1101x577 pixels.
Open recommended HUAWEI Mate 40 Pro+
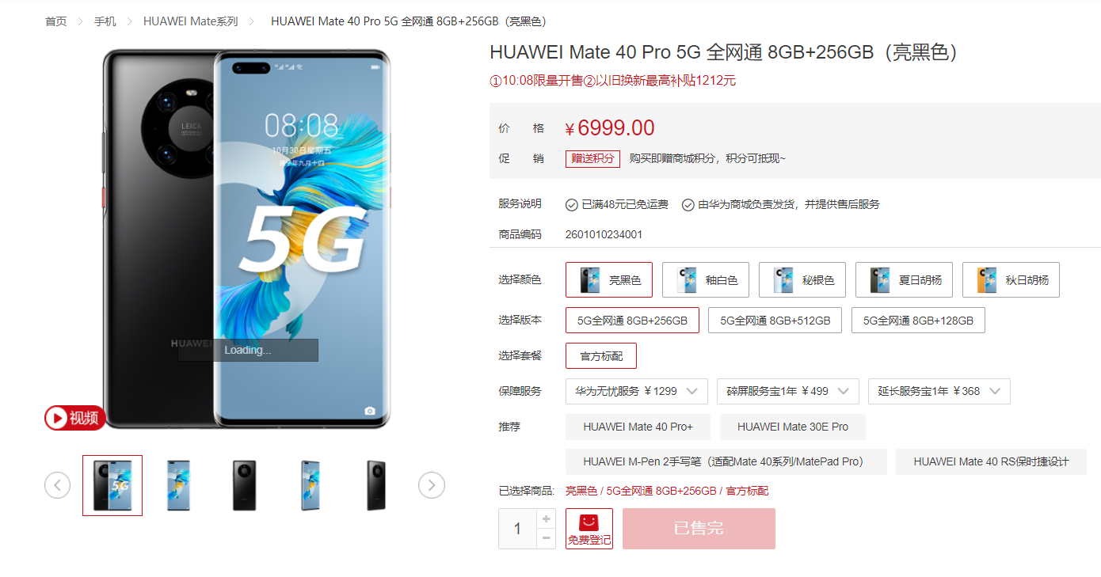(x=638, y=427)
